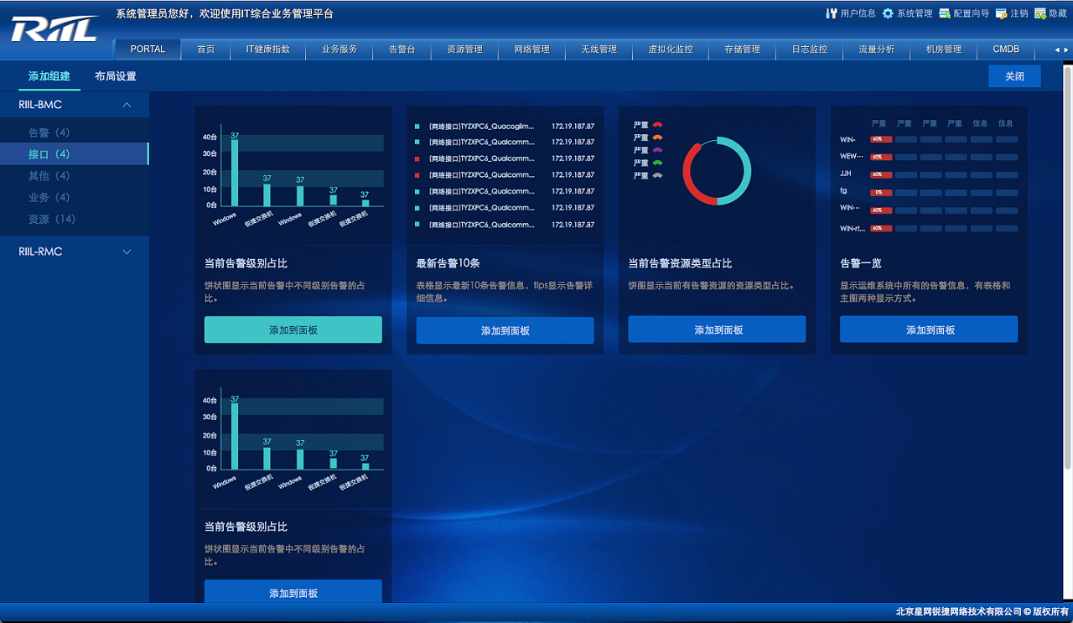Click the 隐藏 hide icon in header
This screenshot has height=623, width=1073.
tap(1040, 13)
